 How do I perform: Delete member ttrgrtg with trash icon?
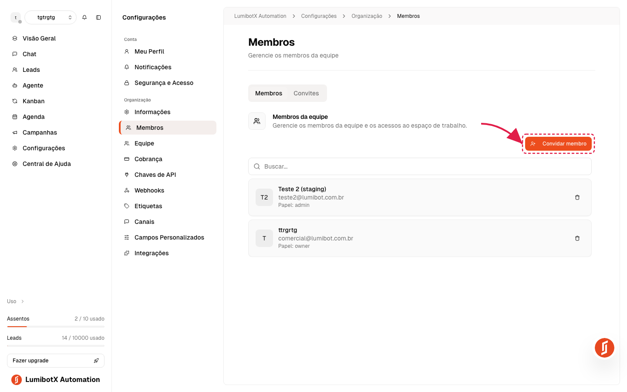point(577,238)
